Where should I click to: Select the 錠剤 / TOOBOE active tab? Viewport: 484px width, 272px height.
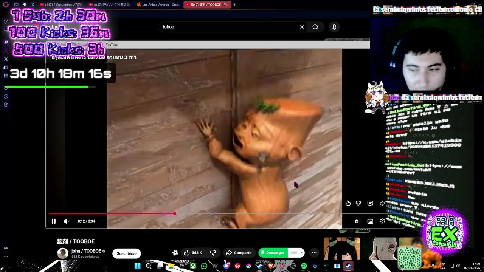207,5
